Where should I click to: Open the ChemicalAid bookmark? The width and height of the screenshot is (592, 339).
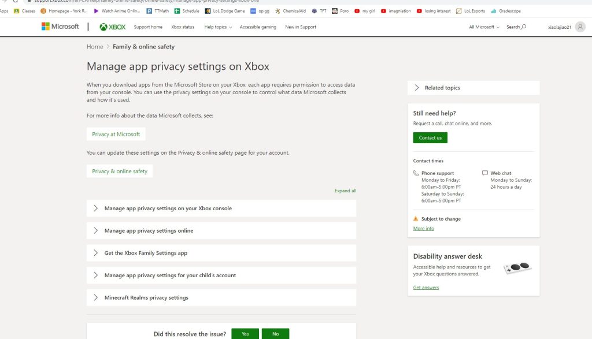tap(290, 11)
